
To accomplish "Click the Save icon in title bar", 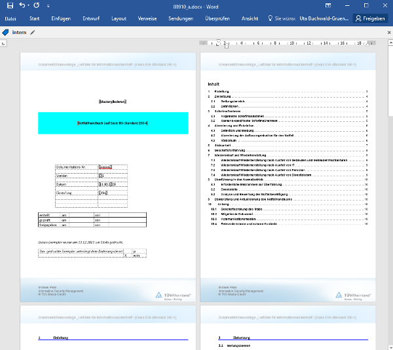I will pyautogui.click(x=9, y=5).
